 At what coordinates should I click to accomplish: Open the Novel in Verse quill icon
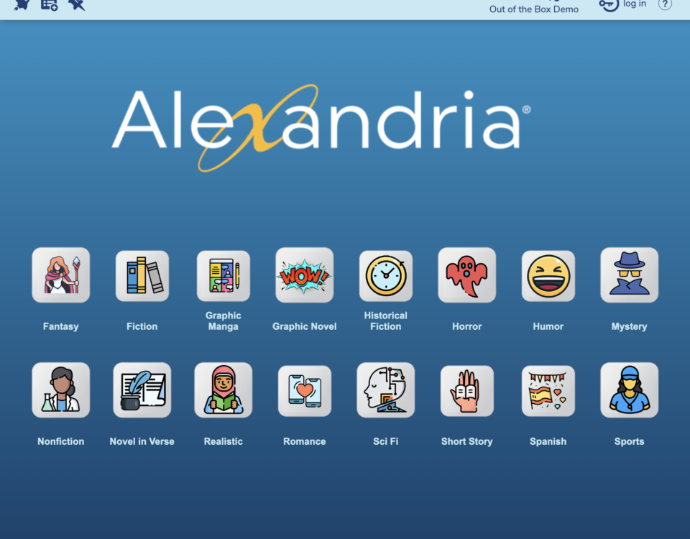(x=142, y=390)
